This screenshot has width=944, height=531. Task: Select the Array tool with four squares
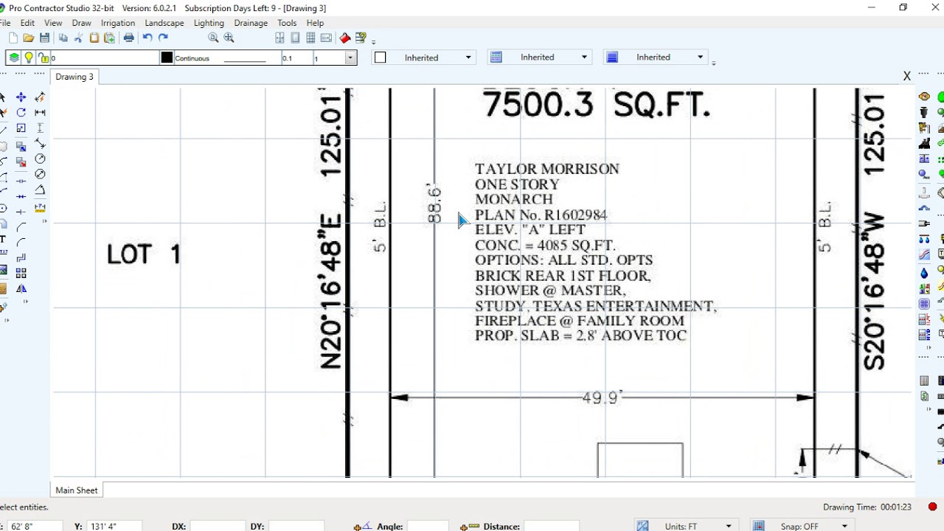(x=21, y=273)
